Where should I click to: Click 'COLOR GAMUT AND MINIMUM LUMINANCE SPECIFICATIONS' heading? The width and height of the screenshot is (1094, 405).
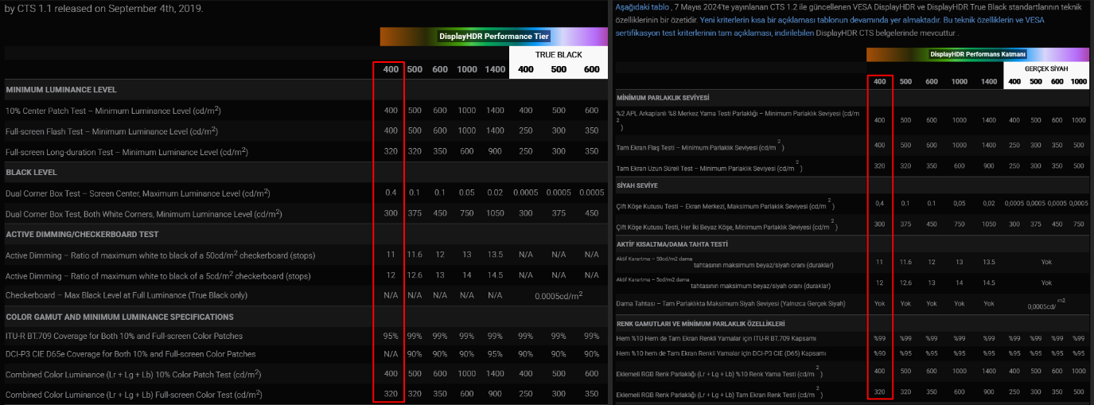coord(119,317)
